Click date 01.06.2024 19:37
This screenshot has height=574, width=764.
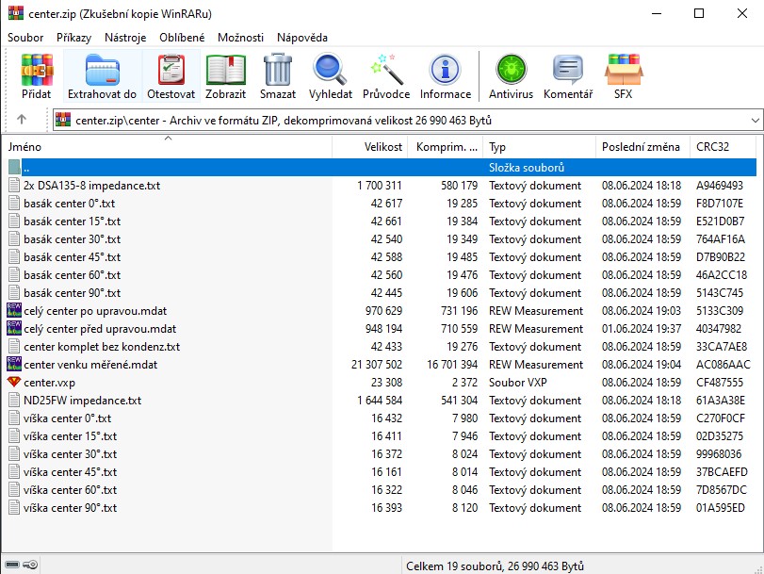(x=642, y=329)
